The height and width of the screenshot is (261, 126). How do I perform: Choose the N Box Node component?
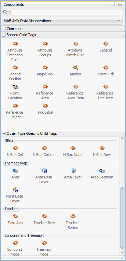(73, 151)
